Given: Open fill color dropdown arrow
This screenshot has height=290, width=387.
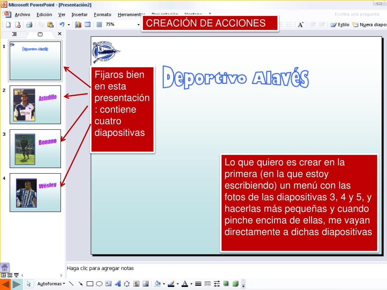Looking at the screenshot, I should pyautogui.click(x=164, y=284).
